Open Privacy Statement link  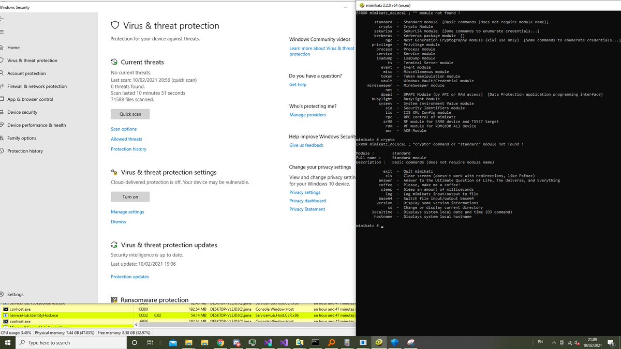[x=307, y=209]
